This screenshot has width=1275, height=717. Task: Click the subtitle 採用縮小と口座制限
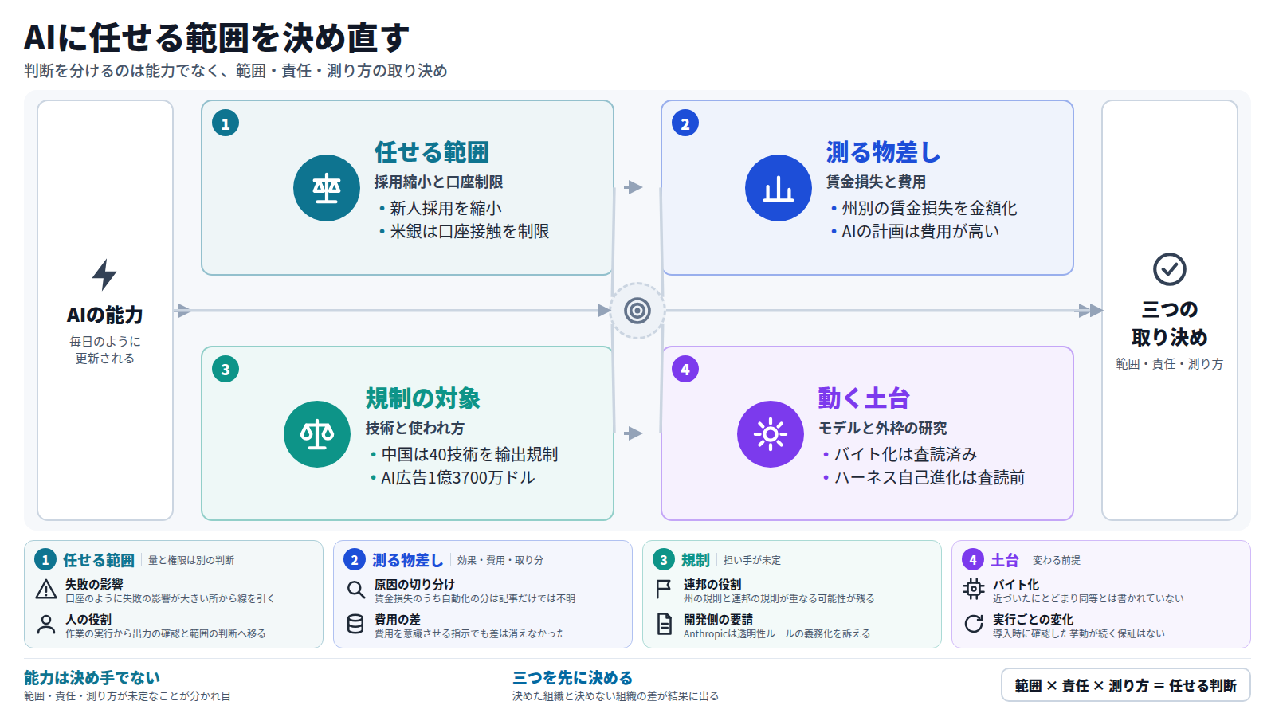pyautogui.click(x=438, y=182)
